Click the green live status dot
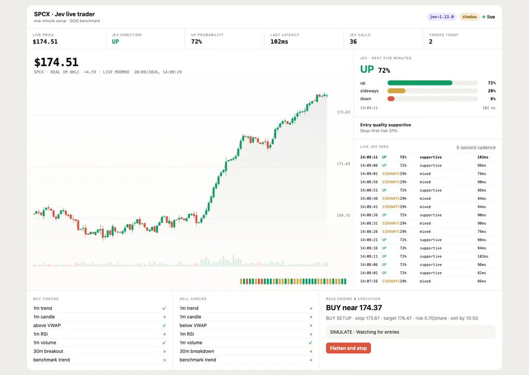 (x=484, y=17)
